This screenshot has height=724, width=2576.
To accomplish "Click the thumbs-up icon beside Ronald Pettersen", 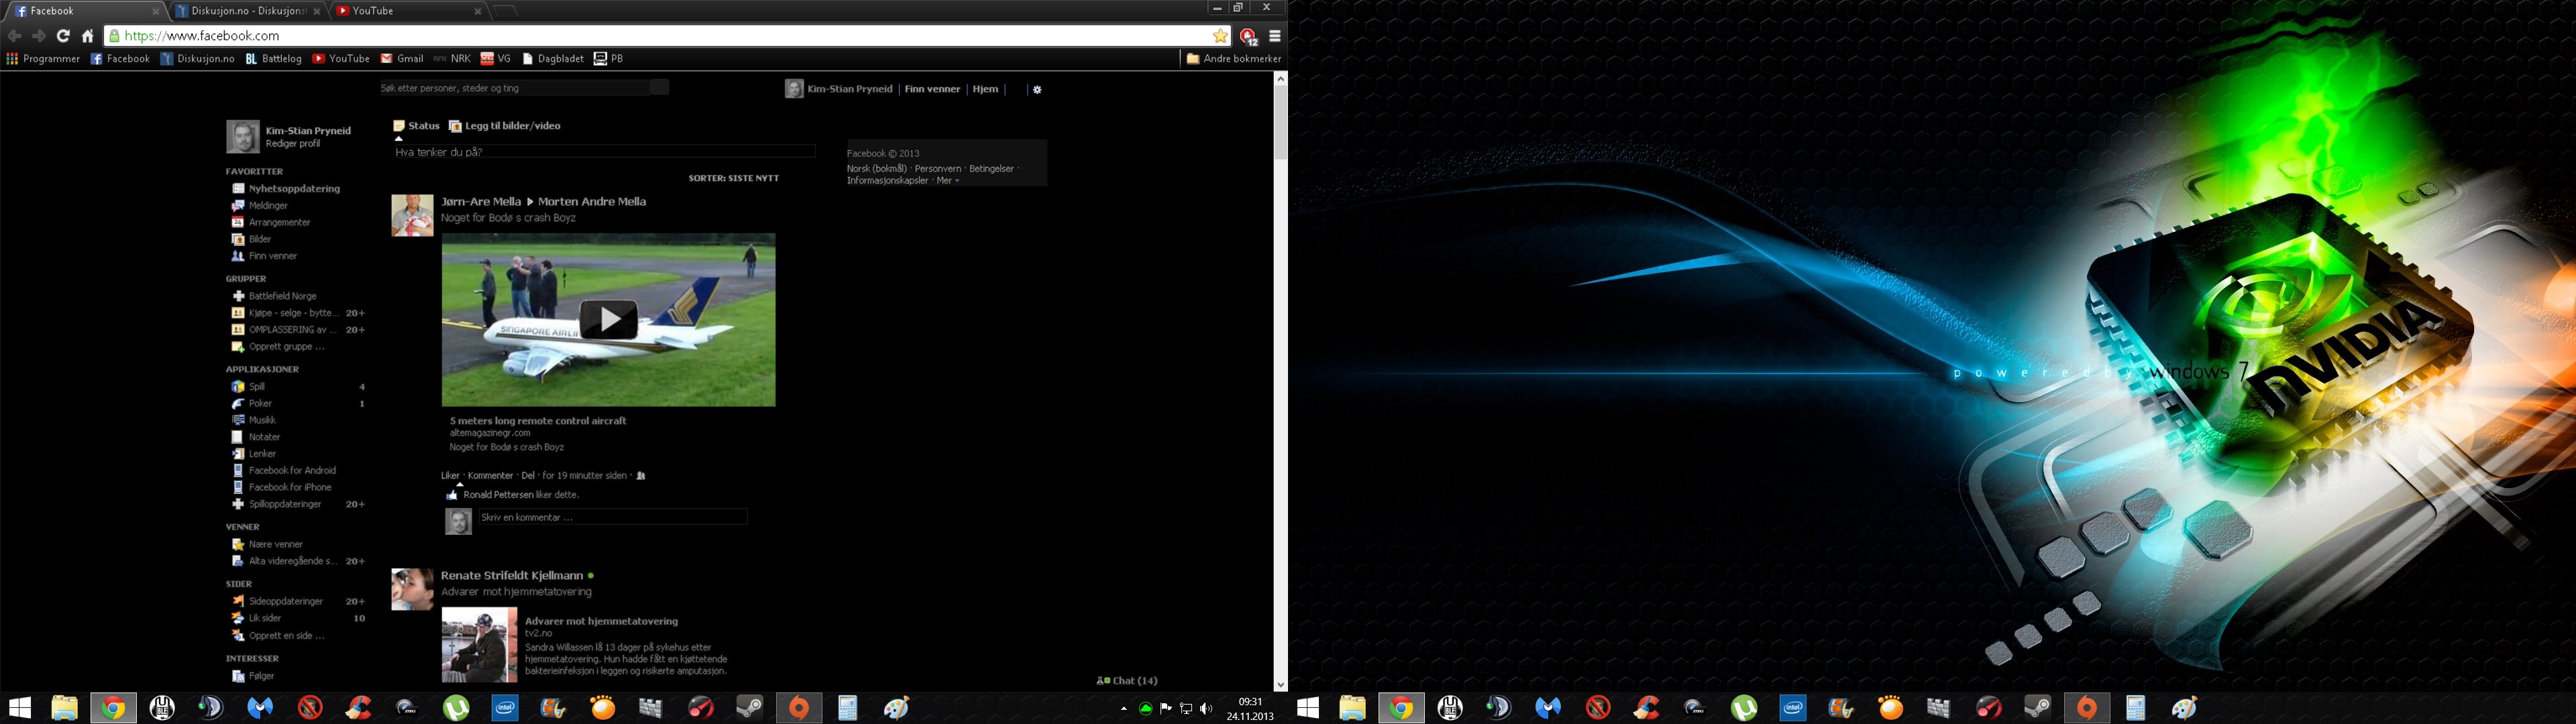I will [452, 495].
